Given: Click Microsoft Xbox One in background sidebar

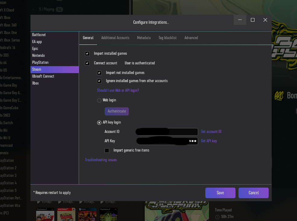Looking at the screenshot, I should 8,33.
